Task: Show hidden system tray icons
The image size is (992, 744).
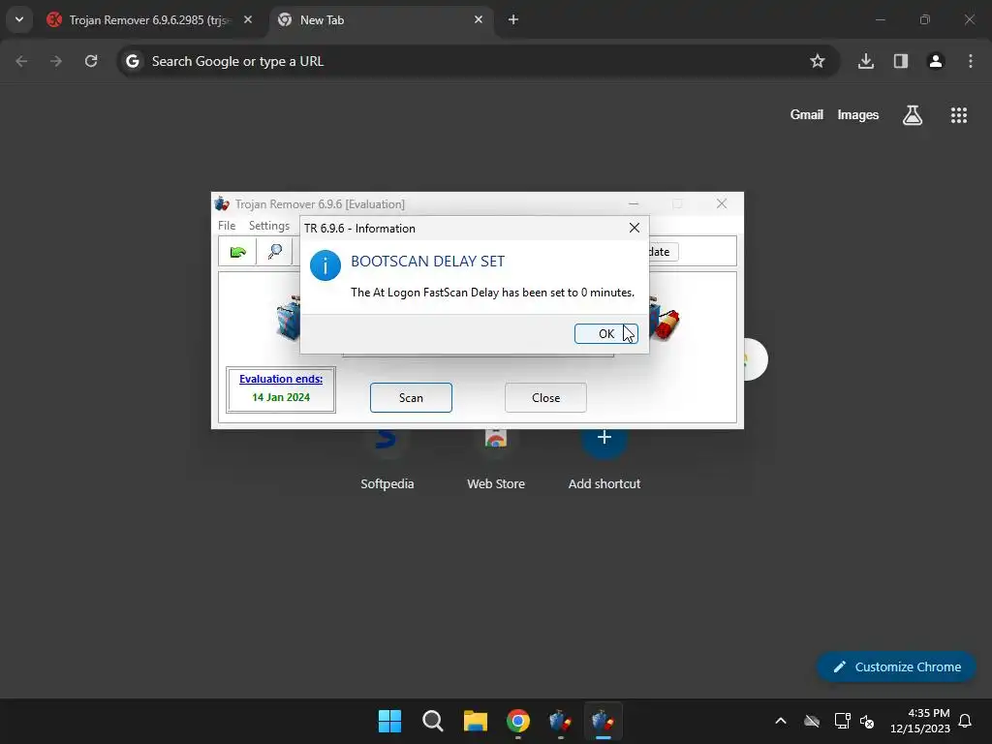Action: click(x=781, y=721)
